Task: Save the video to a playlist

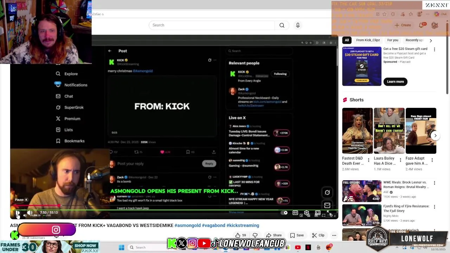Action: click(x=297, y=235)
